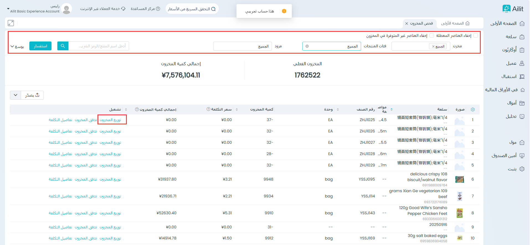Click the teal search magnifier button
Image resolution: width=530 pixels, height=245 pixels.
(63, 46)
